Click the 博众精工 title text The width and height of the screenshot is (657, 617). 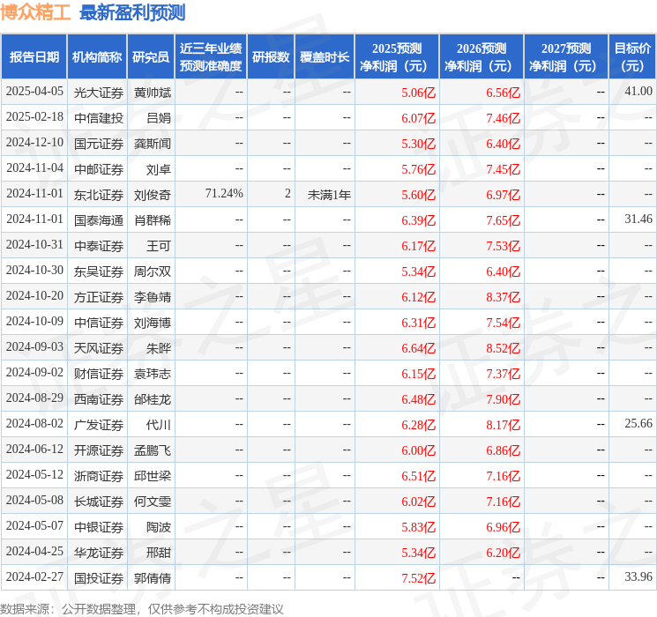click(x=35, y=12)
